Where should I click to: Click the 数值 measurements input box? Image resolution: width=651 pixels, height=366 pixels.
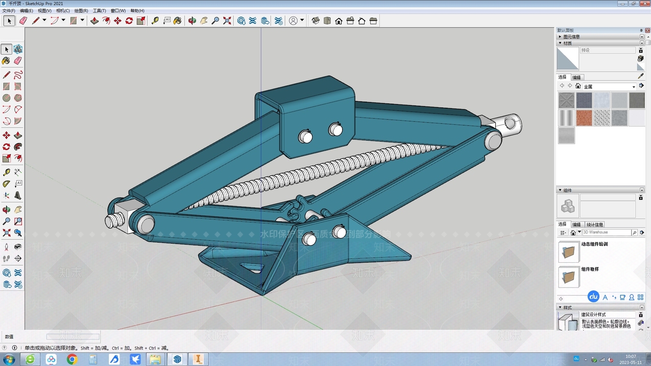tap(73, 337)
